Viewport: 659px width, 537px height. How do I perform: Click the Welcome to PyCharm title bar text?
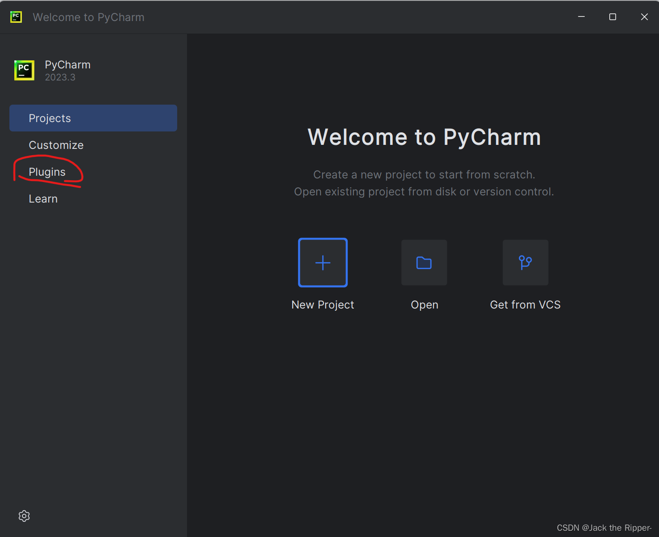pos(89,17)
